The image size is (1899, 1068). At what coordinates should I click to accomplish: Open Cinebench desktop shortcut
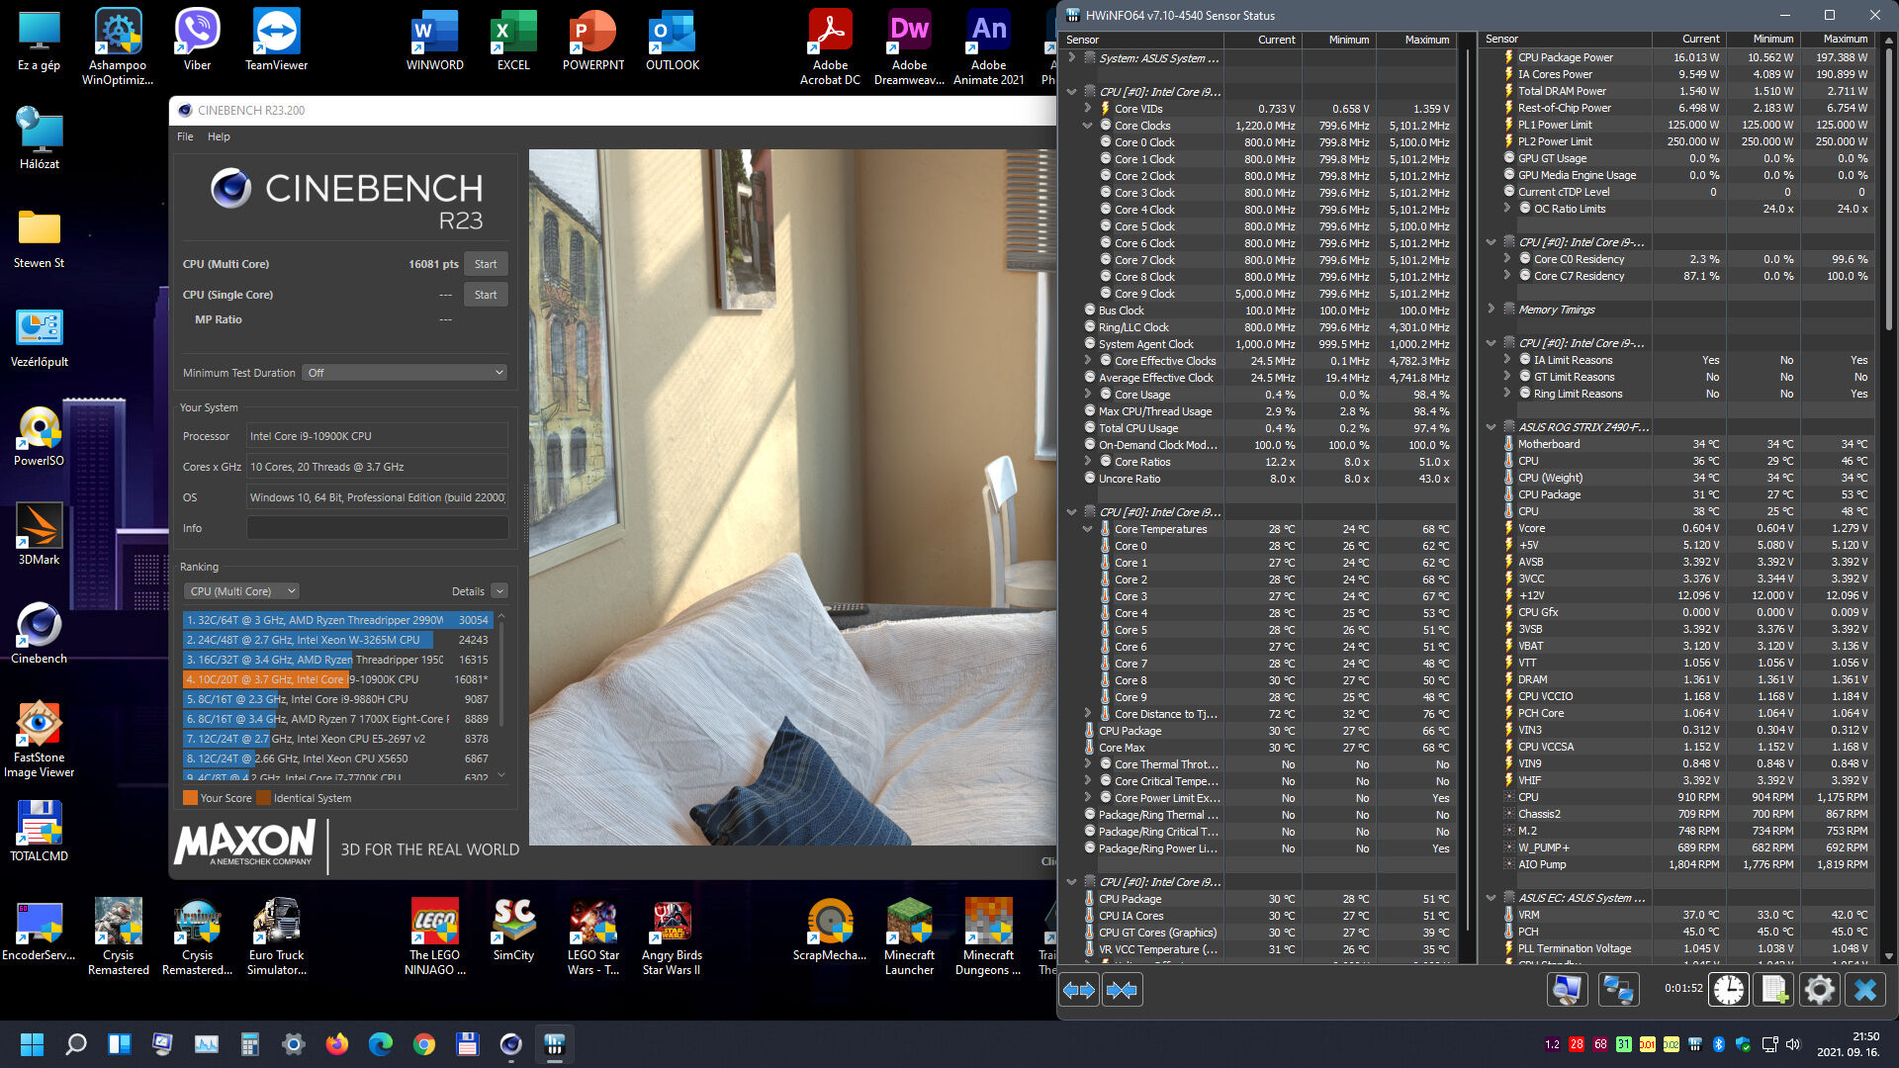40,633
